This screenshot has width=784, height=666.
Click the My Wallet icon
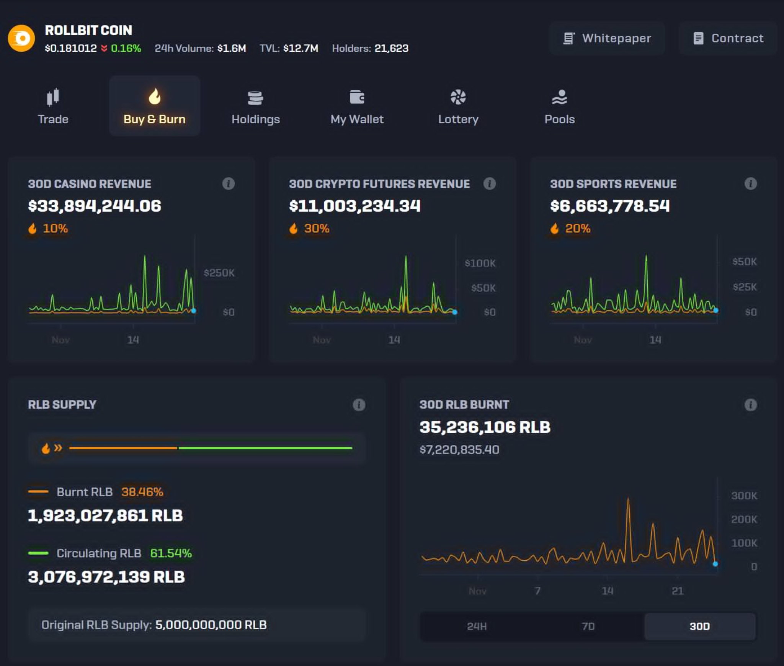click(x=357, y=97)
